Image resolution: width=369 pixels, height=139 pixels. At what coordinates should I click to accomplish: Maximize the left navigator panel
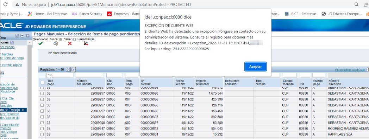click(27, 36)
